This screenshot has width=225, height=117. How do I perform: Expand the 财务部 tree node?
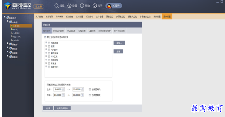(x=7, y=56)
